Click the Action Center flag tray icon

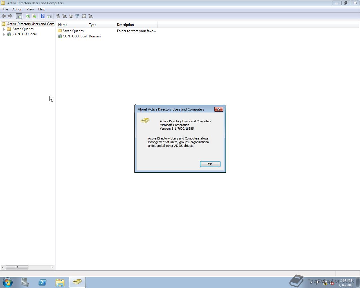tap(318, 283)
